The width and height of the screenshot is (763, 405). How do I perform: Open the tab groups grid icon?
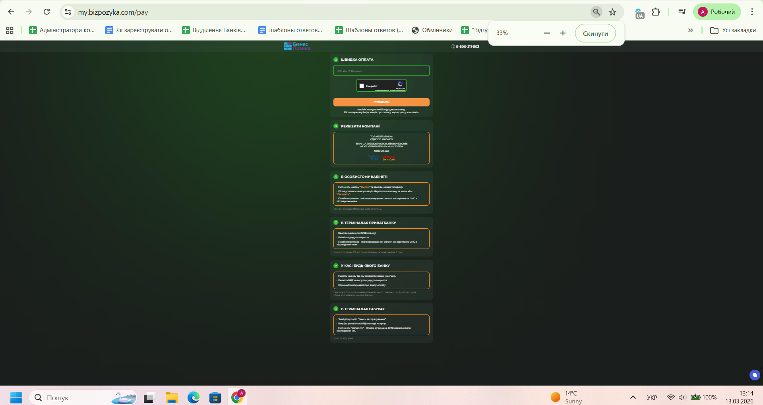[x=10, y=30]
